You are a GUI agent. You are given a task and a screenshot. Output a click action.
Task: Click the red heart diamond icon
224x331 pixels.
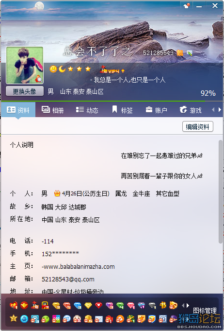coord(98,305)
